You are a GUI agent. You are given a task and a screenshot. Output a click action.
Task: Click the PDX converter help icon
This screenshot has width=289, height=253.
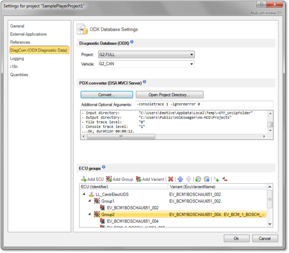(144, 82)
